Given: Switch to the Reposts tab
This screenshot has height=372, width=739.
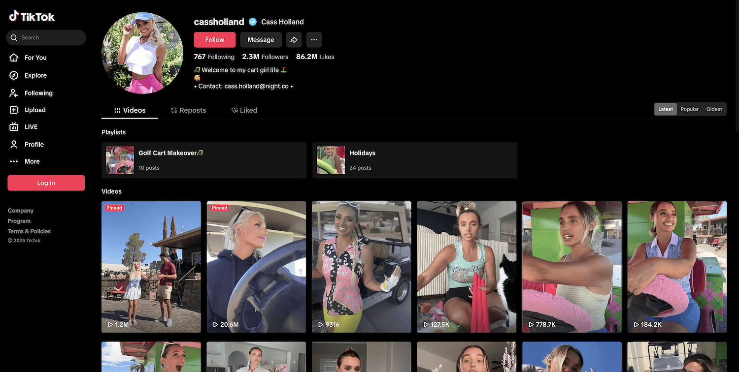Looking at the screenshot, I should [x=188, y=110].
